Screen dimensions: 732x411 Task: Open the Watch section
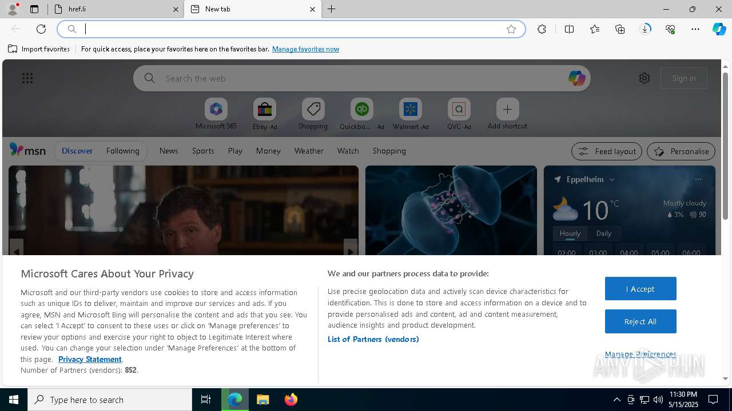(x=348, y=151)
